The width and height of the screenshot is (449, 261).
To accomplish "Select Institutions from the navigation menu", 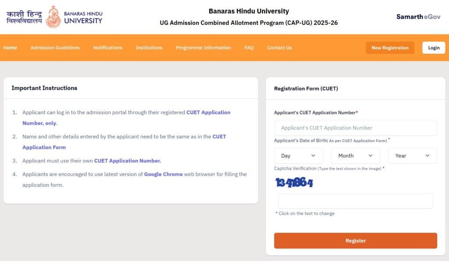I will (149, 48).
